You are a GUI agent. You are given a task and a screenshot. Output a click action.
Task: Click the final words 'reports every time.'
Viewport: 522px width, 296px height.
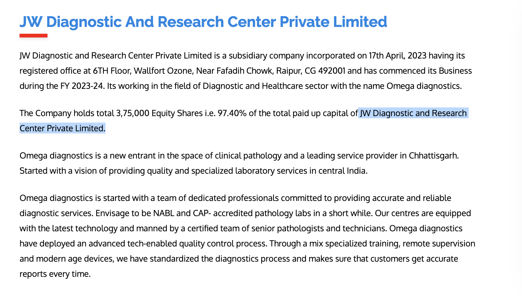click(x=55, y=274)
